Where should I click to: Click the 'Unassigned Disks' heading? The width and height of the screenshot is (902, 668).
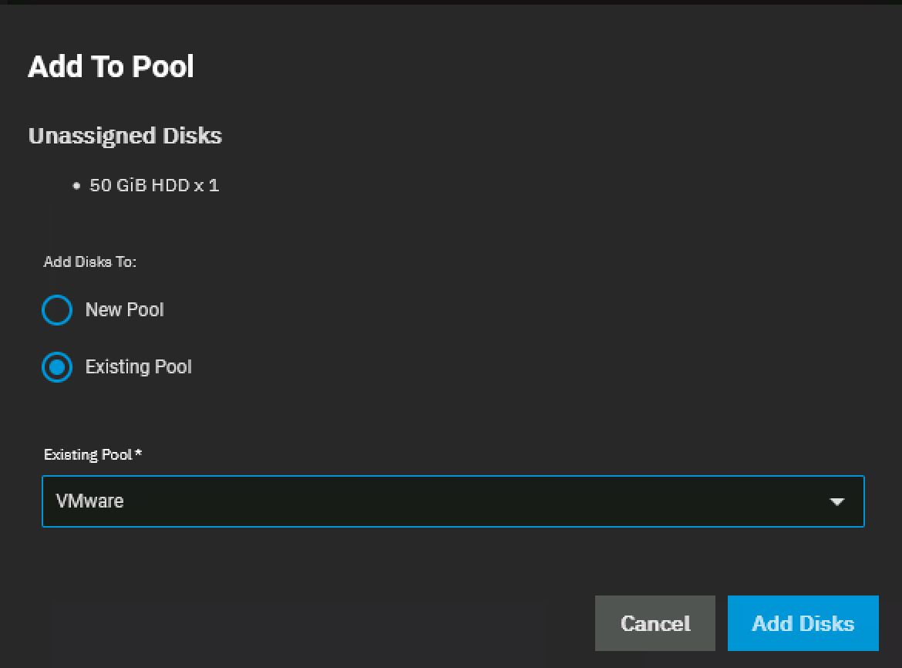pos(125,136)
